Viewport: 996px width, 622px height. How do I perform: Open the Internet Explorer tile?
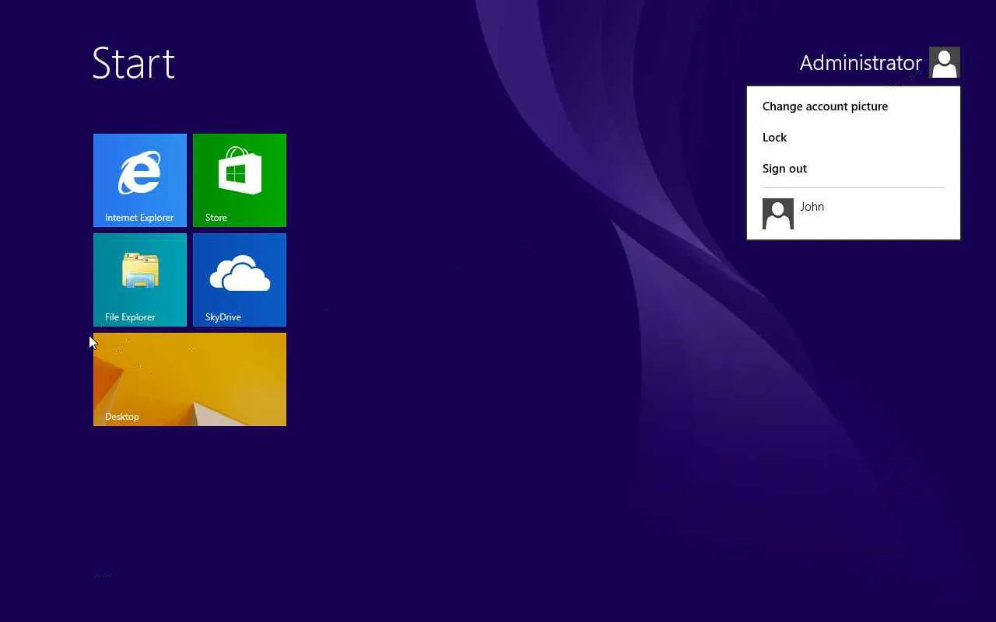140,180
